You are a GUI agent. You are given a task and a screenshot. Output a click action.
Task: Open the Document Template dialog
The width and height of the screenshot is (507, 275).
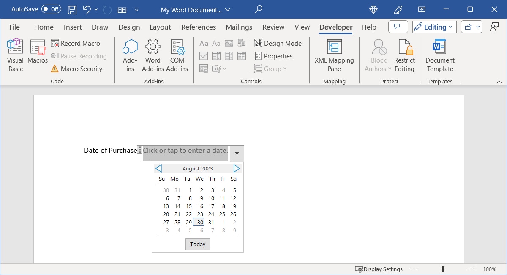click(439, 55)
